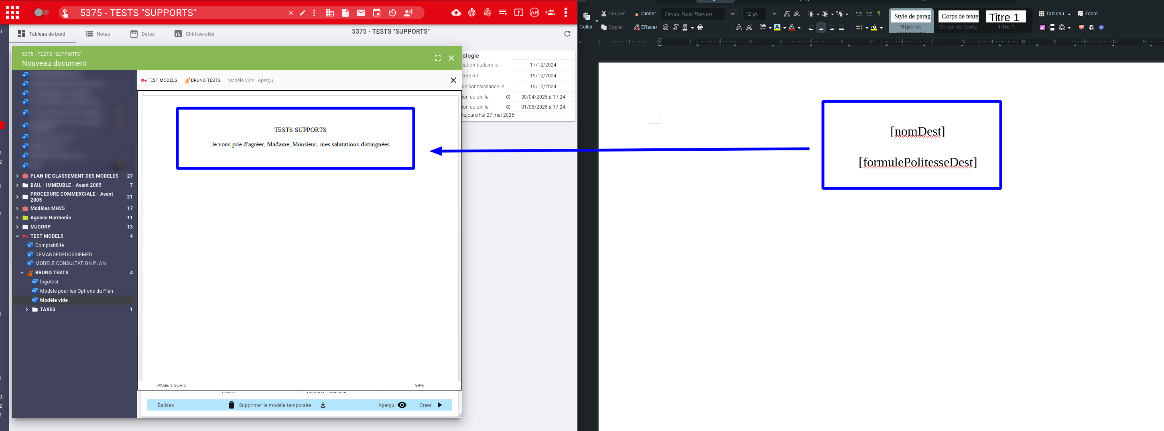Screen dimensions: 1164x431
Task: Click the pencil edit icon next to the dossier title
Action: pyautogui.click(x=302, y=13)
